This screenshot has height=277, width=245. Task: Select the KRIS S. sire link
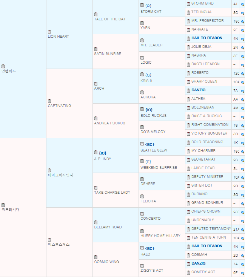click(x=146, y=81)
